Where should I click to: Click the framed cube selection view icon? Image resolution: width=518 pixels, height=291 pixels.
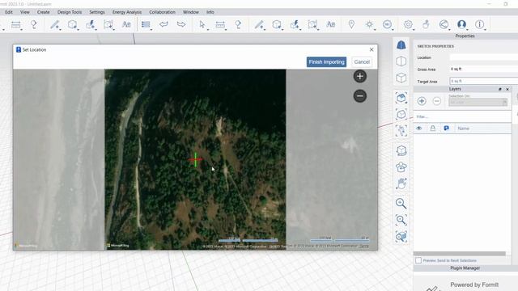point(401,114)
